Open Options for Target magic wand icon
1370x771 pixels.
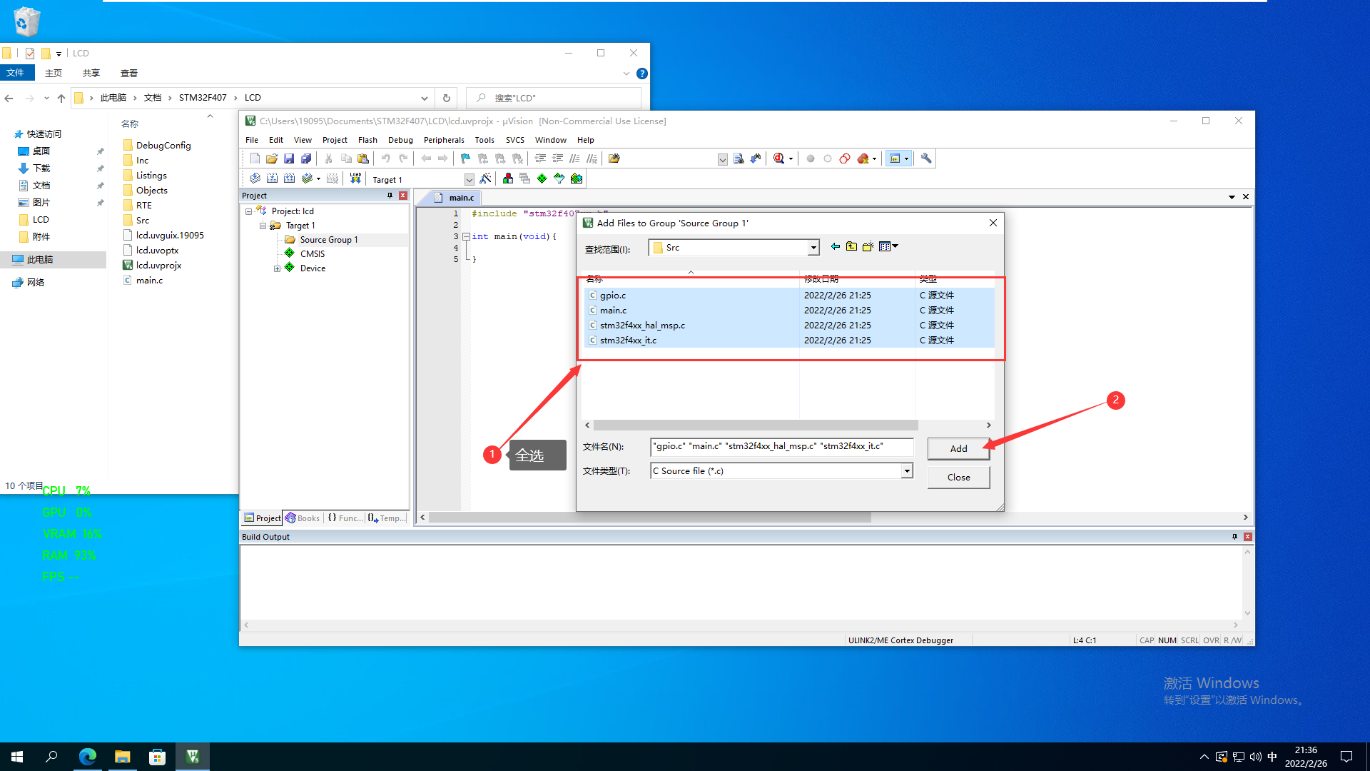click(485, 178)
